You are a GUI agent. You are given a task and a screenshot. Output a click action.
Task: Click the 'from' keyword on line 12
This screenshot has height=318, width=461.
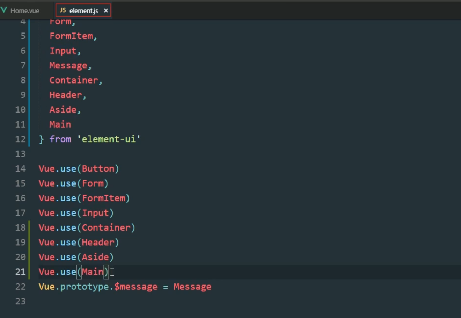click(60, 139)
